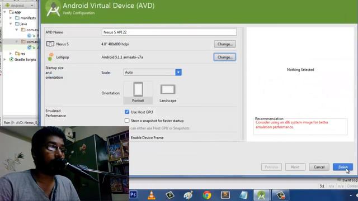Click the Android Studio logo in header
The image size is (358, 201).
[53, 9]
